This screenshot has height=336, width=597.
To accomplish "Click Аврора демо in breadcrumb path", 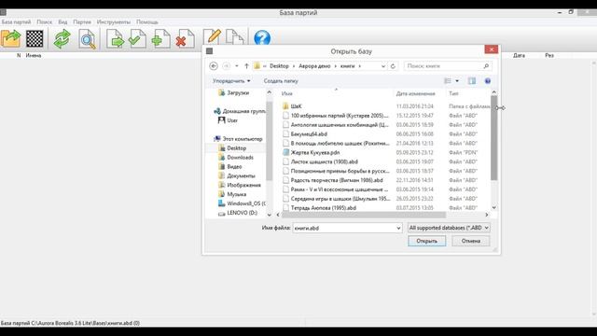I will pyautogui.click(x=314, y=66).
